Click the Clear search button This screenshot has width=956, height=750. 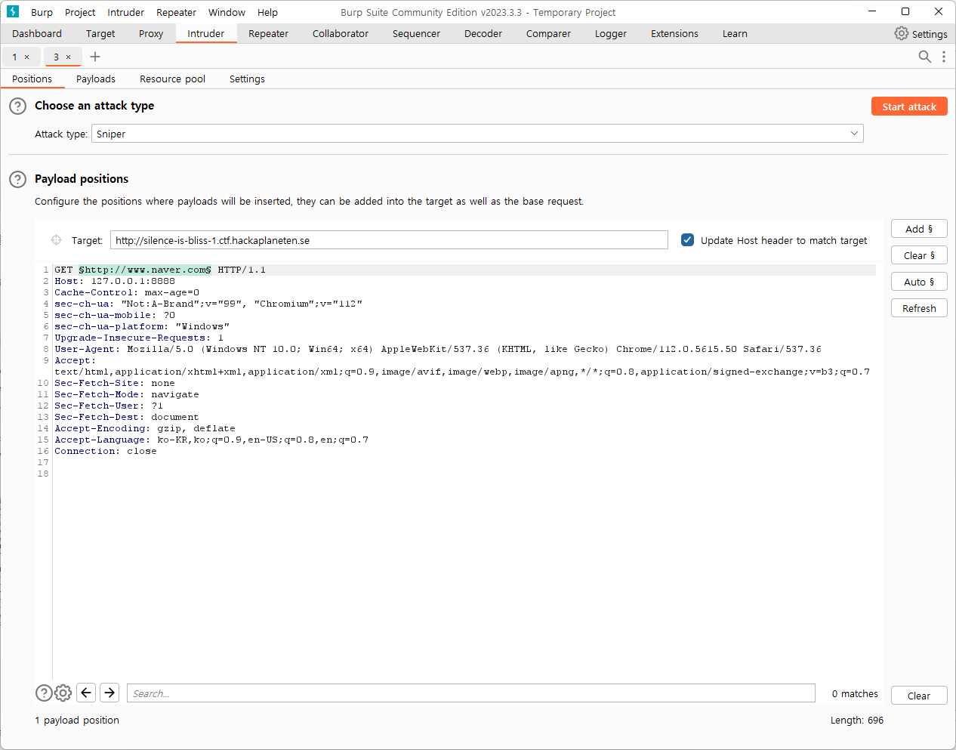tap(919, 696)
